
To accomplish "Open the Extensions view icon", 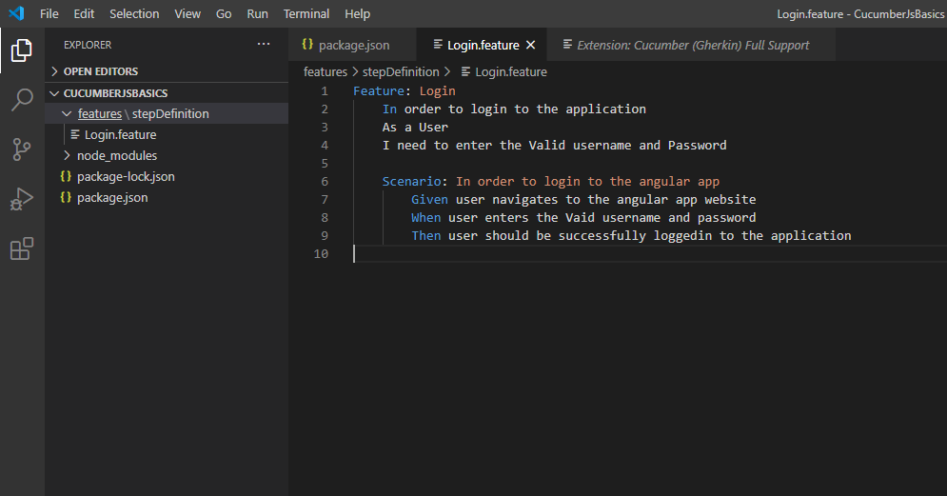I will [22, 248].
